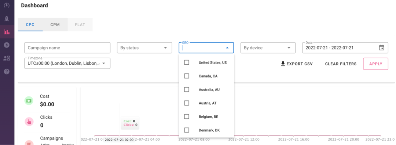Check the Australia, AU checkbox
This screenshot has width=396, height=145.
(x=187, y=89)
